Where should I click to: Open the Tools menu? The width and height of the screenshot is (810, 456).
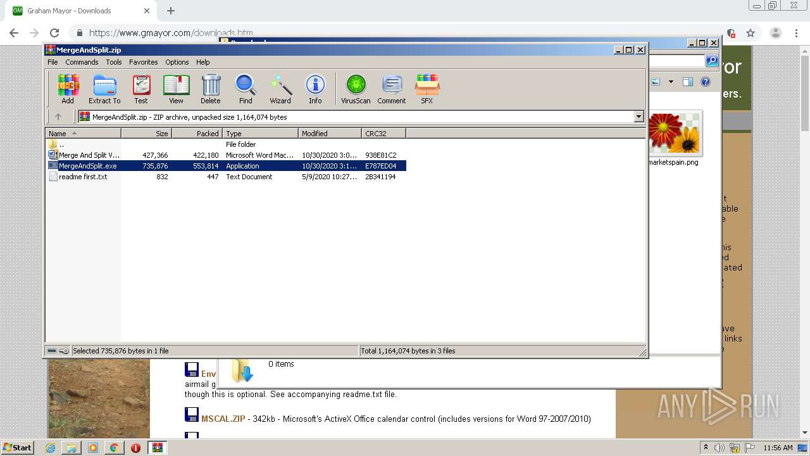pos(114,62)
